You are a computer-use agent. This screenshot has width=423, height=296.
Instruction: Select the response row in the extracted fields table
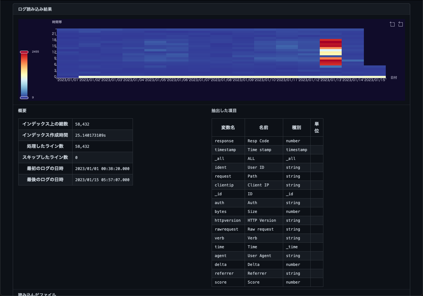point(224,141)
